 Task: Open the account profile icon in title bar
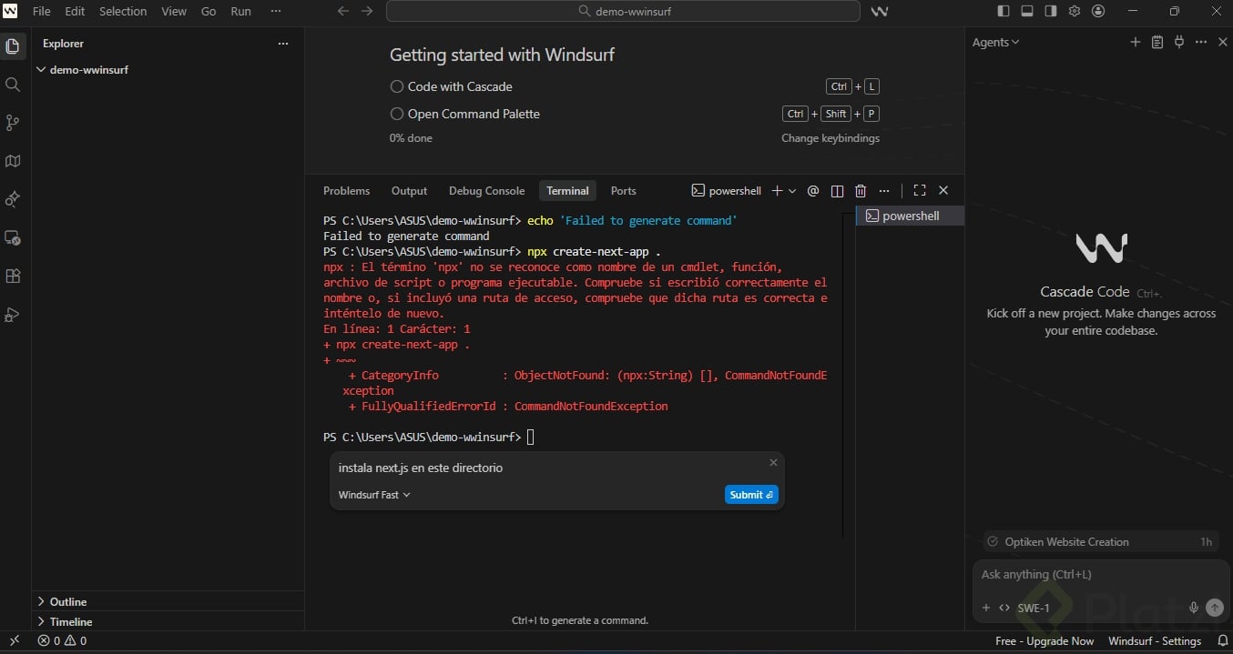(x=1098, y=12)
